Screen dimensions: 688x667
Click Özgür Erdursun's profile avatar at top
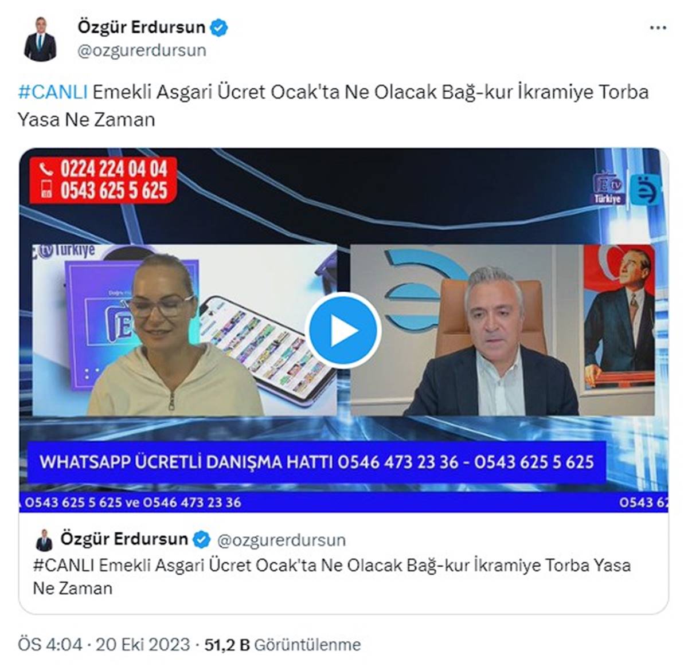tap(40, 39)
